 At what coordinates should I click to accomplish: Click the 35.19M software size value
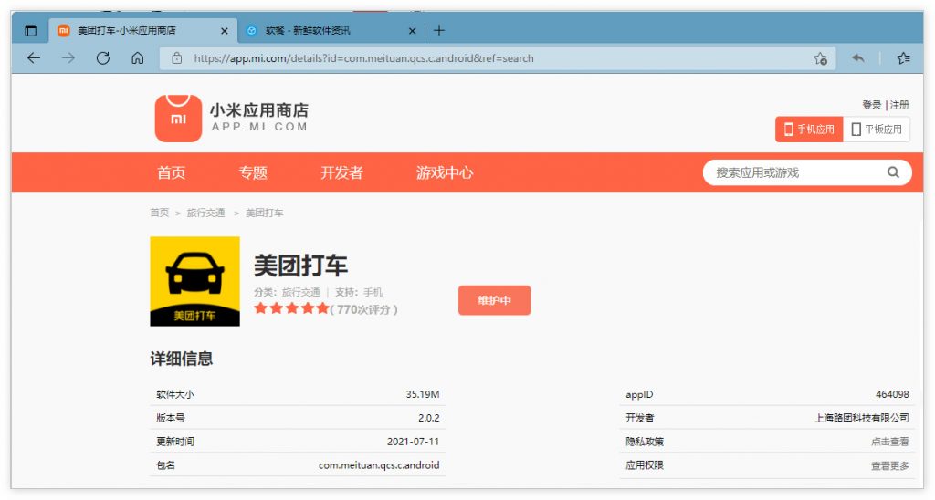click(423, 394)
